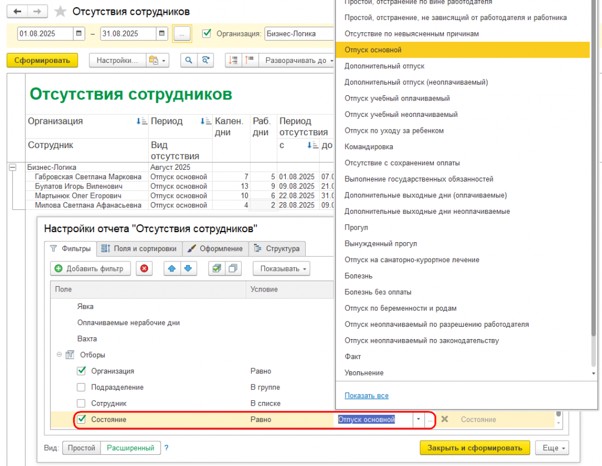Switch to Поля и сортировки tab
602x466 pixels.
click(x=139, y=249)
